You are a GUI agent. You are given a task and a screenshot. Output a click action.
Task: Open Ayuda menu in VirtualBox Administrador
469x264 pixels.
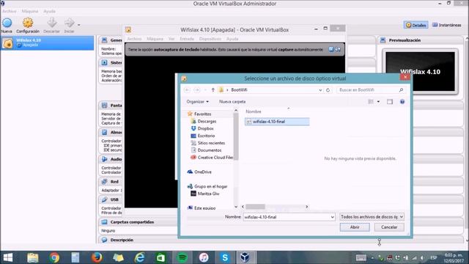coord(49,11)
